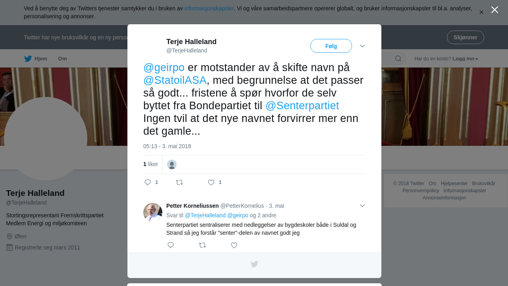Viewport: 508px width, 286px height.
Task: Click the search magnifier icon
Action: (398, 59)
